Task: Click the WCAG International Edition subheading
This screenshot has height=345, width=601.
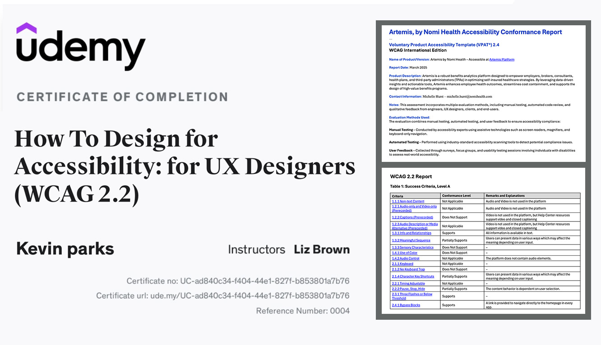Action: coord(418,50)
